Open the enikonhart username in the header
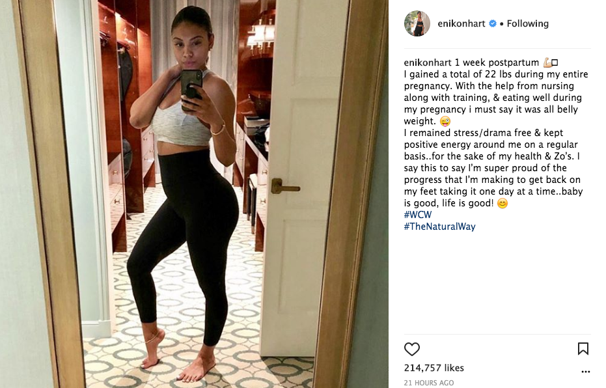This screenshot has width=606, height=388. pos(461,23)
